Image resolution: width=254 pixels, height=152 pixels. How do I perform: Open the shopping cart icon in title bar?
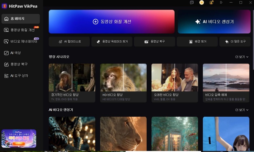tap(202, 3)
